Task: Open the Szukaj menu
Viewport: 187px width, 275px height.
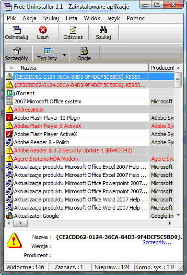Action: click(x=51, y=18)
